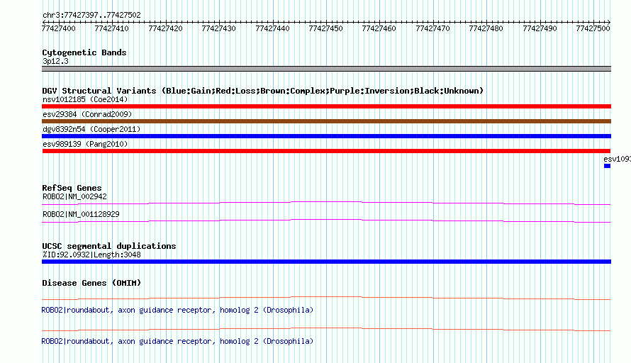
Task: Click the second orange OMIM ROBO2 gene line
Action: pos(326,329)
